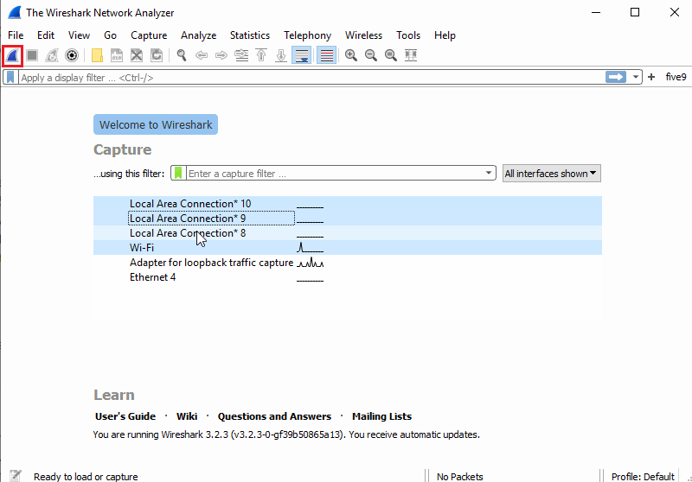This screenshot has height=482, width=692.
Task: Zoom in main window text
Action: (x=351, y=55)
